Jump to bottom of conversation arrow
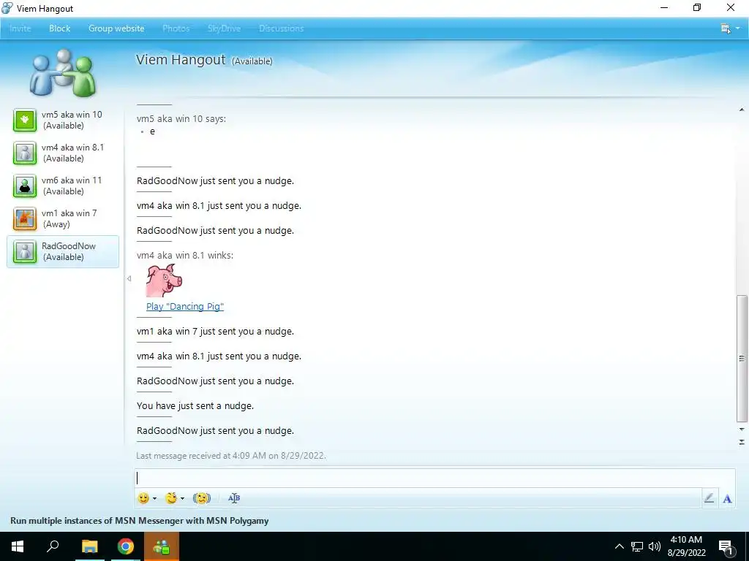 point(742,442)
